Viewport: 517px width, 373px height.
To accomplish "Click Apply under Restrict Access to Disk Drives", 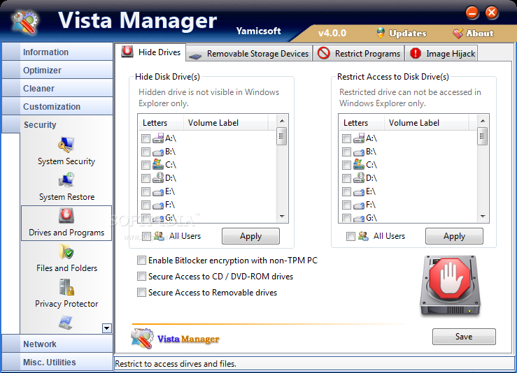I will tap(454, 236).
